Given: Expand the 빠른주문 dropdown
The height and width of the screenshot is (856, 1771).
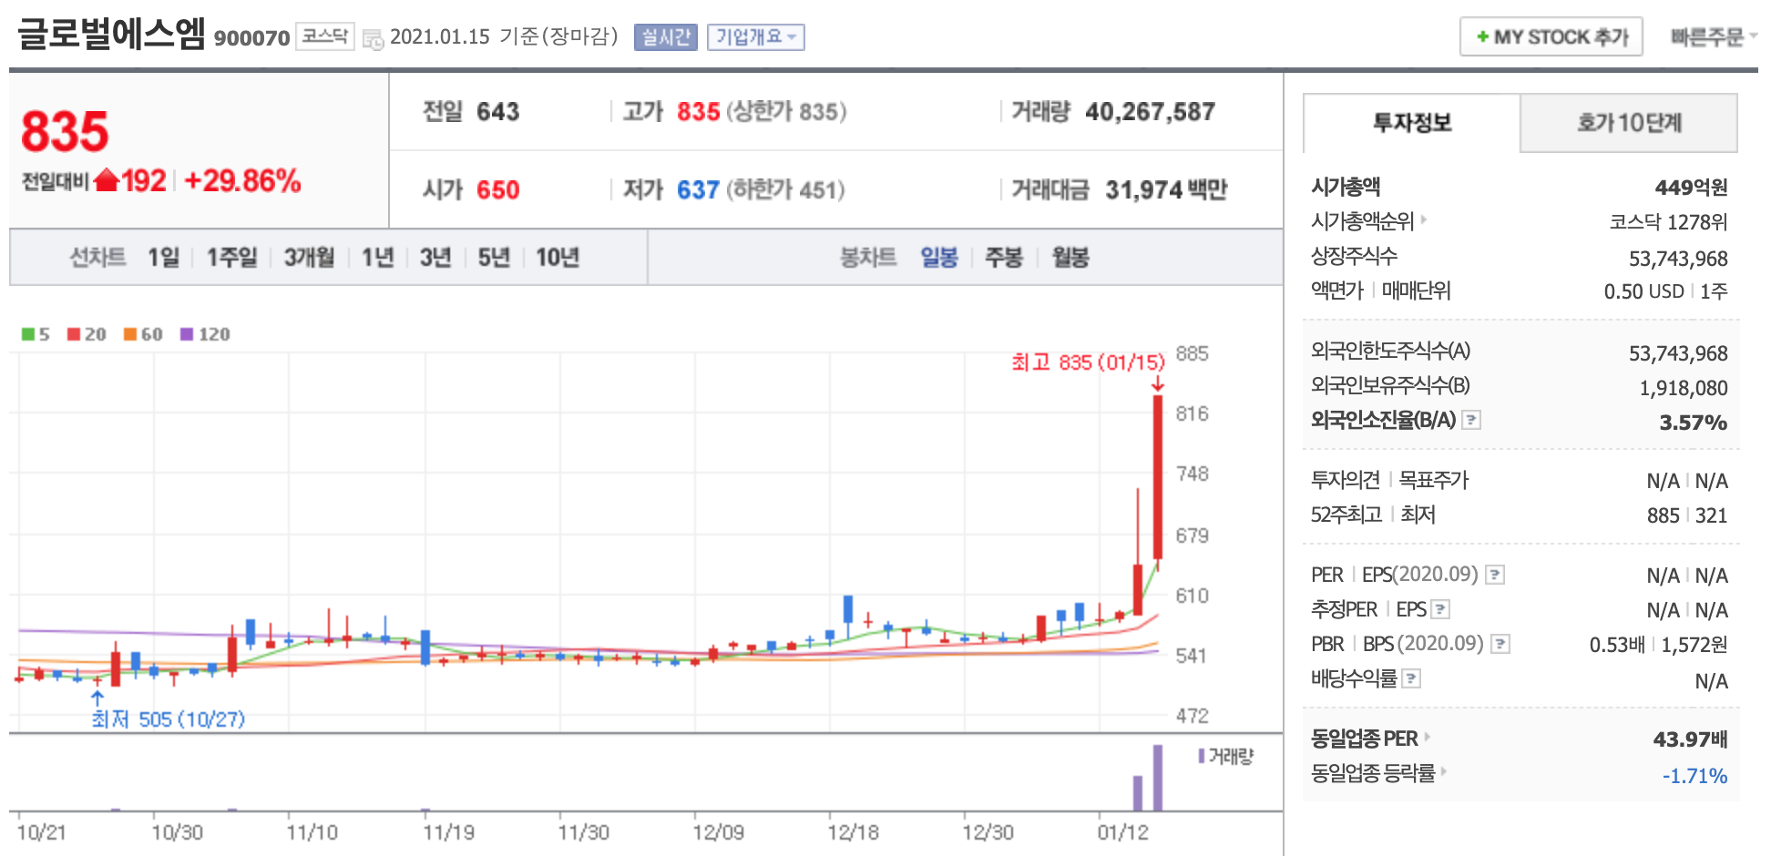Looking at the screenshot, I should tap(1713, 37).
